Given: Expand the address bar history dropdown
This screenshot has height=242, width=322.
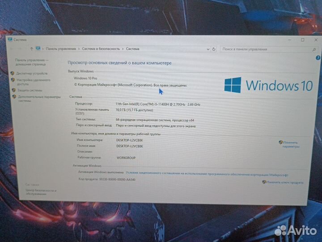Looking at the screenshot, I should [208, 49].
